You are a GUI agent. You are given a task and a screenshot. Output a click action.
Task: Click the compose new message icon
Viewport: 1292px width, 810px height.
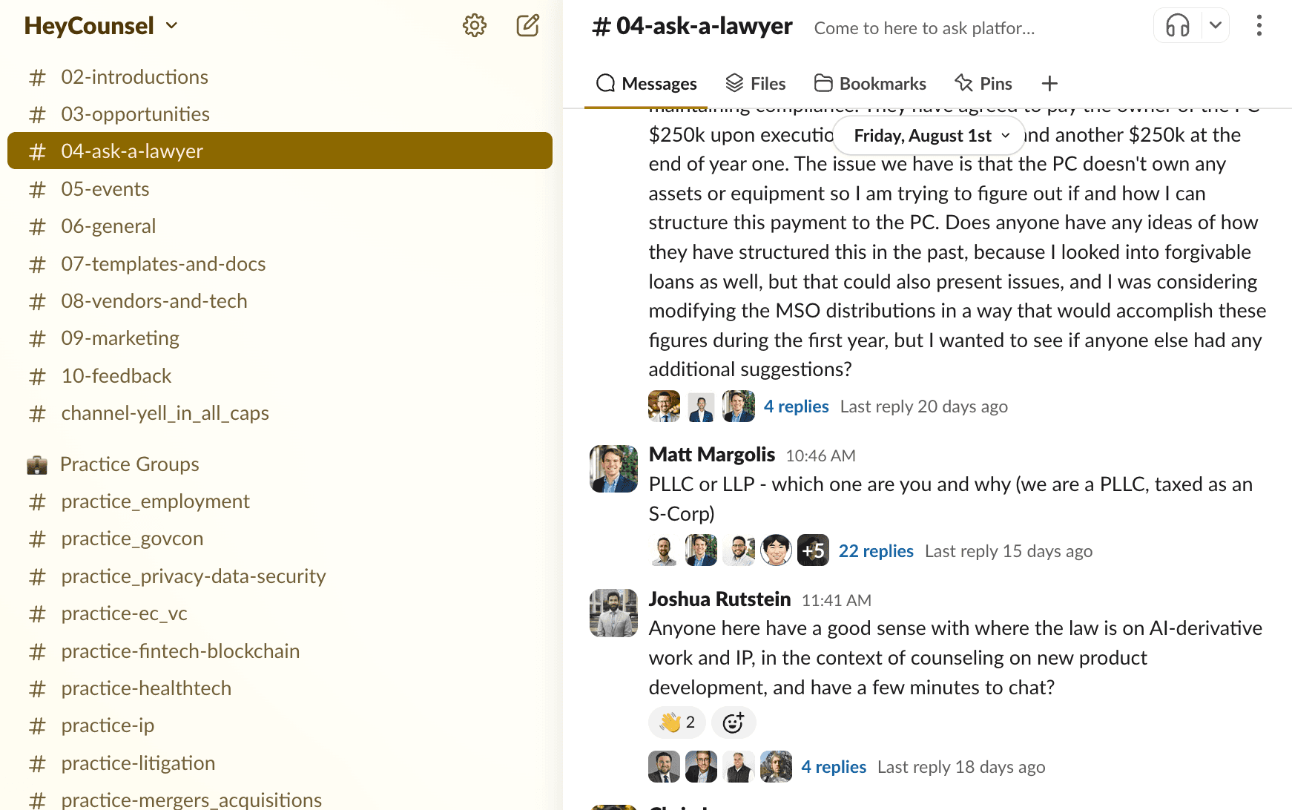coord(527,26)
